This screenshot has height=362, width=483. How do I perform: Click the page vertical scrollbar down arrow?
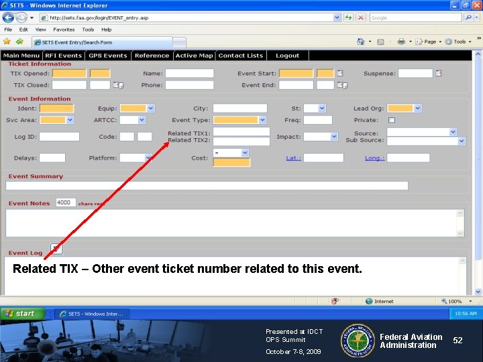click(478, 292)
